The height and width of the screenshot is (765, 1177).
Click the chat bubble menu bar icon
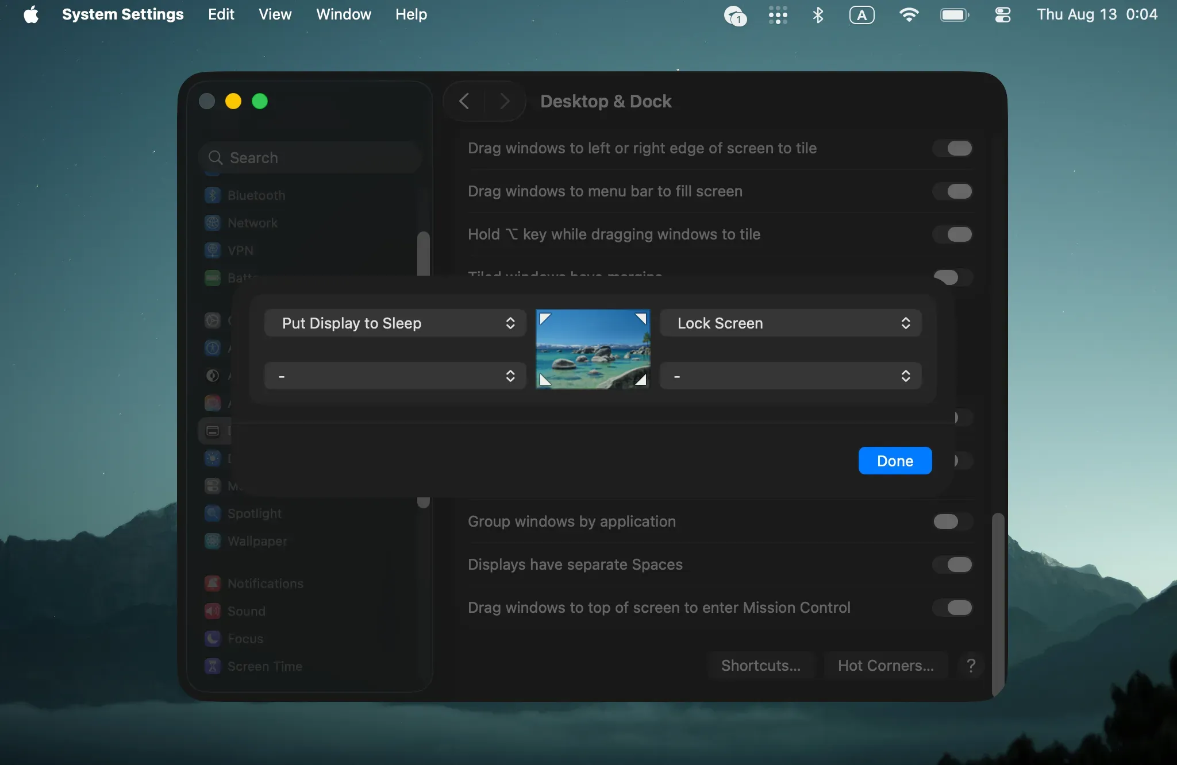point(735,16)
